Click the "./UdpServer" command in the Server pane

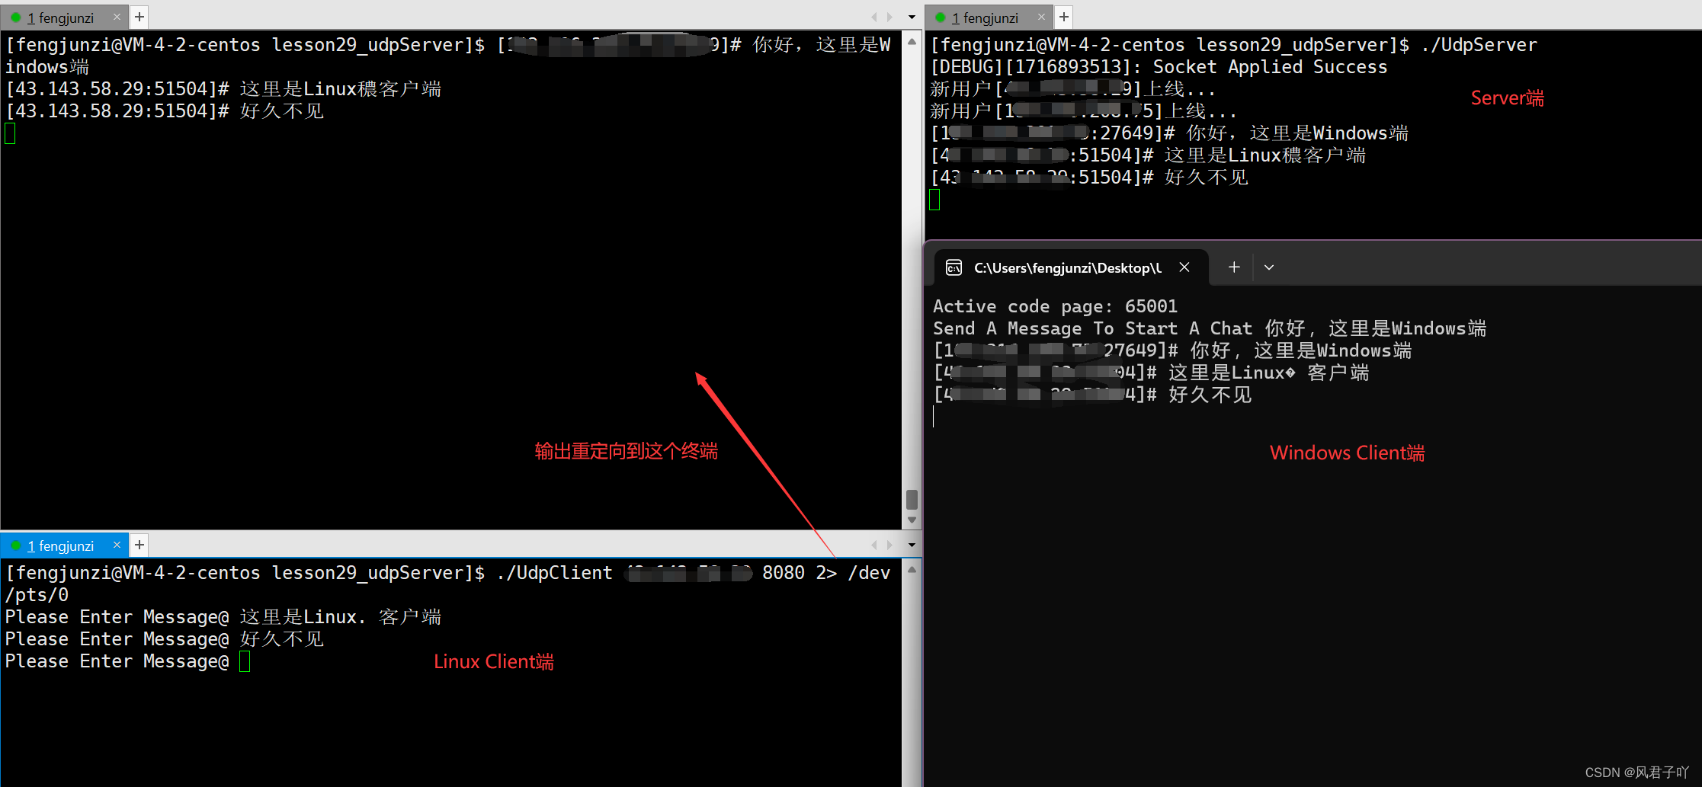click(1479, 45)
